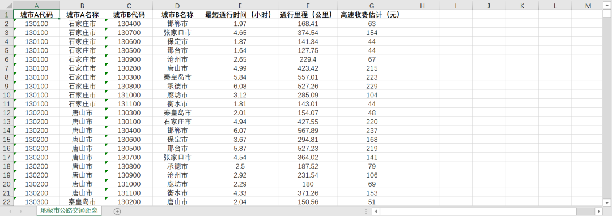Select row 7 header
Viewport: 612px width, 216px height.
click(x=7, y=68)
